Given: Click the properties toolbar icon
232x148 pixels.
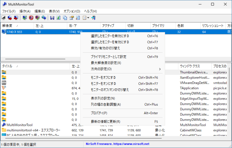Looking at the screenshot, I should [x=72, y=18].
